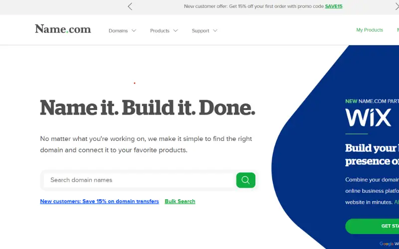The width and height of the screenshot is (399, 249).
Task: Click the Wix Get Started button
Action: click(x=372, y=226)
